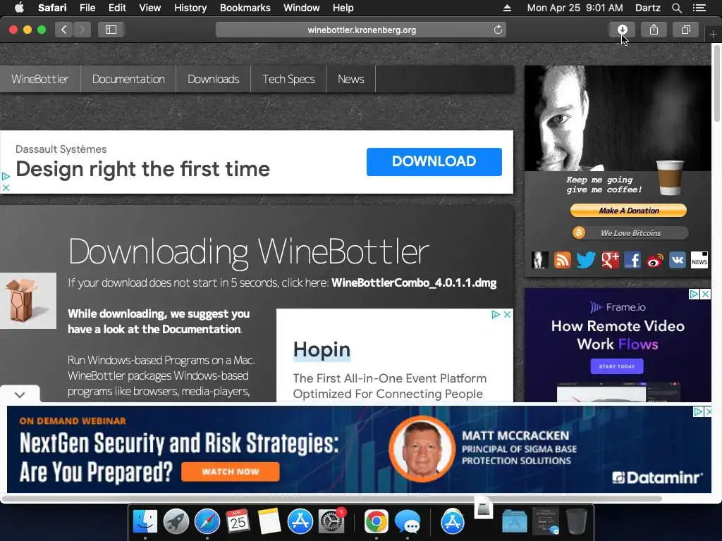Image resolution: width=722 pixels, height=541 pixels.
Task: Close the Dassault Systèmes ad
Action: click(6, 187)
